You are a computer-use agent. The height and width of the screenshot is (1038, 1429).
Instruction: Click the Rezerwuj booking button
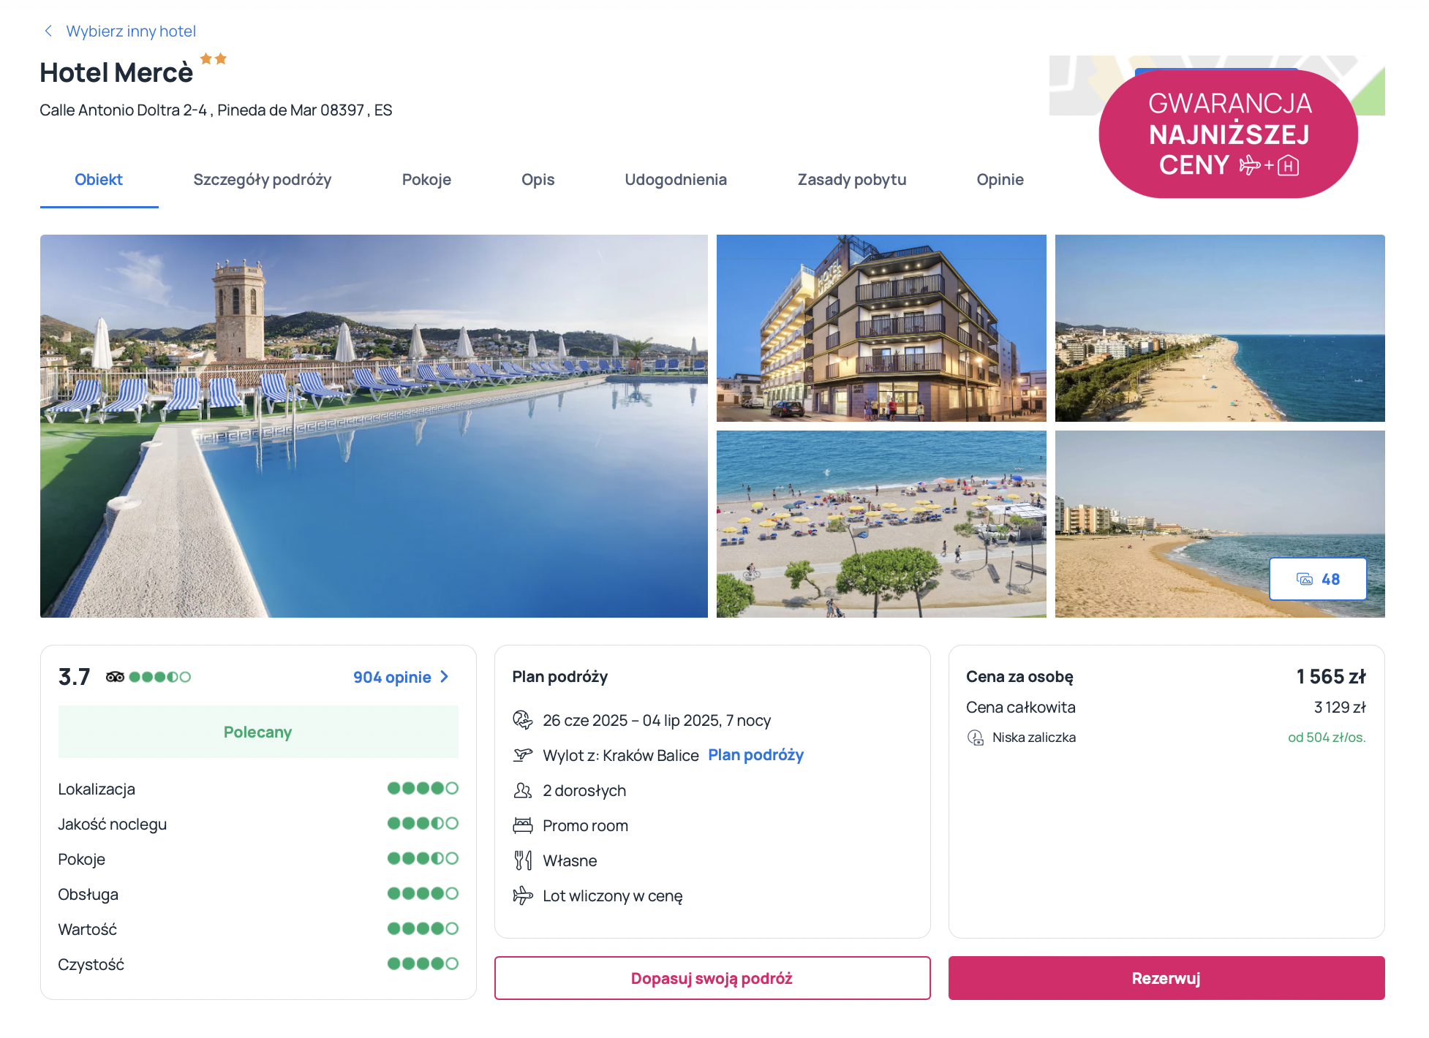pyautogui.click(x=1166, y=978)
